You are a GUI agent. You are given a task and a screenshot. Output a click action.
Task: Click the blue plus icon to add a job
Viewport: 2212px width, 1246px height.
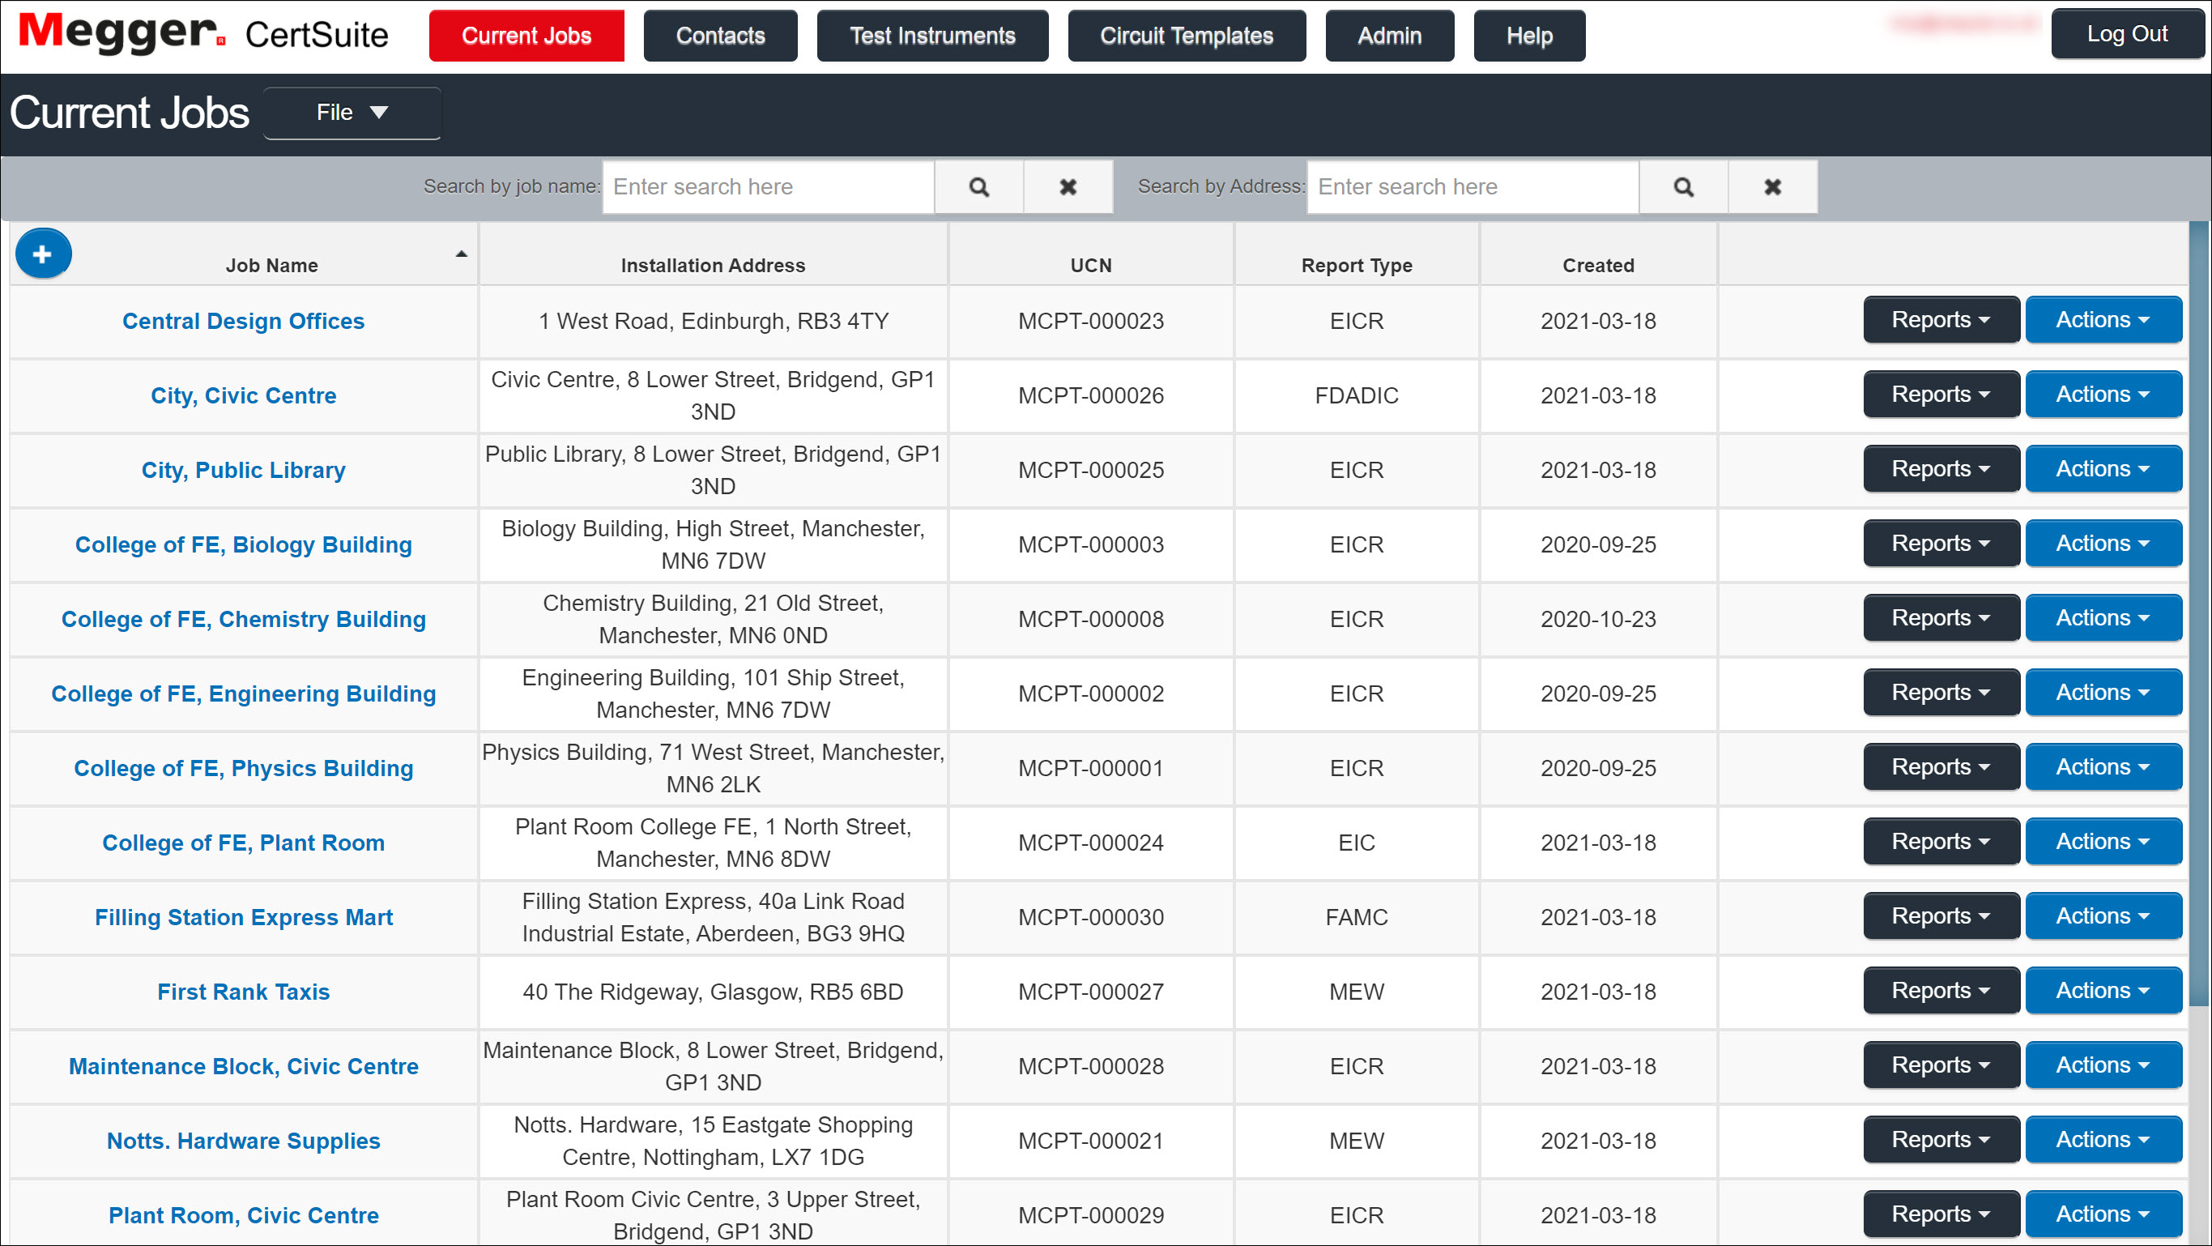(x=43, y=253)
